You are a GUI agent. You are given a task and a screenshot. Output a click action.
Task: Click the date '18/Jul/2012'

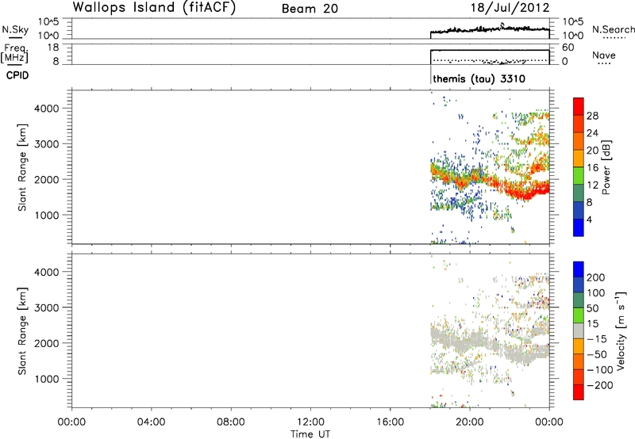pyautogui.click(x=510, y=8)
